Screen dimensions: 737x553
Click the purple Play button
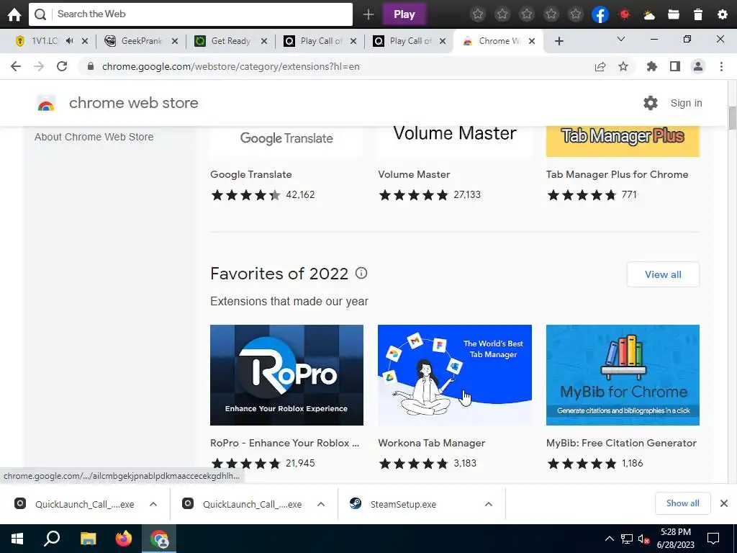click(404, 14)
